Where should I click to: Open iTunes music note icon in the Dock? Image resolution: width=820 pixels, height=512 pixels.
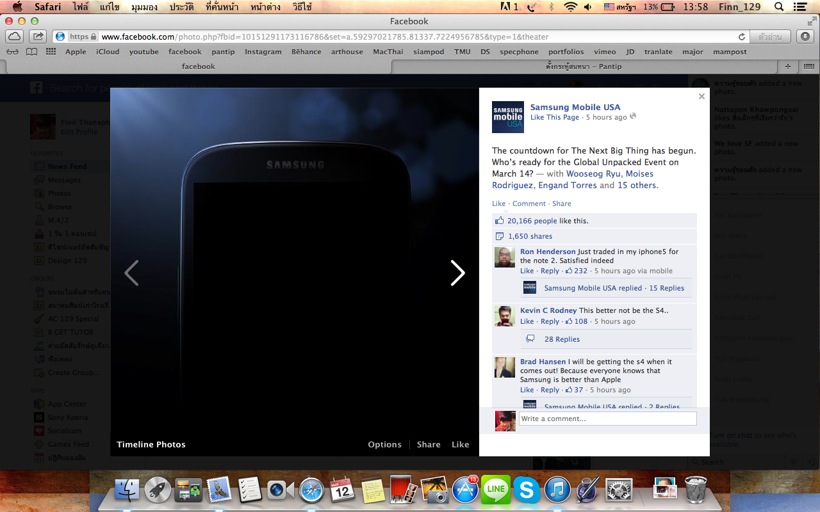point(557,490)
